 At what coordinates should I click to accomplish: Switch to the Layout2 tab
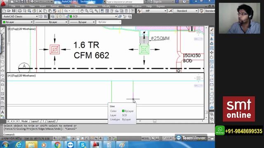coord(51,121)
